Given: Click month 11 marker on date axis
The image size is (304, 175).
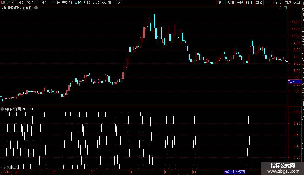Looking at the screenshot, I should pos(194,172).
